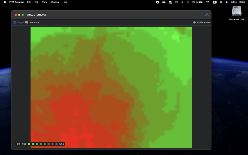
Task: Click the second green legend swatch
Action: (33, 144)
